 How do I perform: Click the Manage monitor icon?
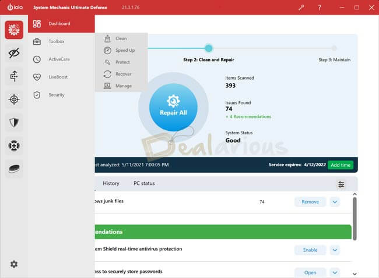pyautogui.click(x=107, y=86)
